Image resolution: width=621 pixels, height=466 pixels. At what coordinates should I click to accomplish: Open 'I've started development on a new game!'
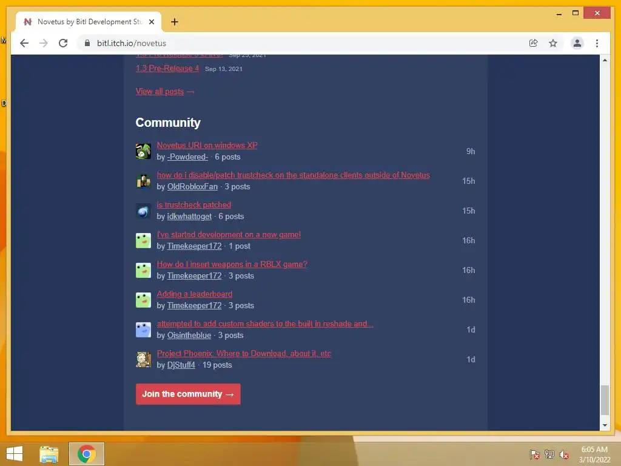coord(229,235)
